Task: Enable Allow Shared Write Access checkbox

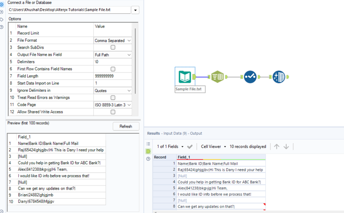Action: (x=113, y=112)
